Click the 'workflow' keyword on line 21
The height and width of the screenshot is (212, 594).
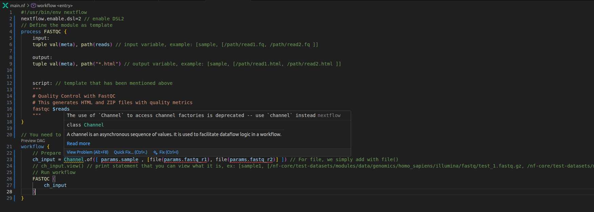32,147
